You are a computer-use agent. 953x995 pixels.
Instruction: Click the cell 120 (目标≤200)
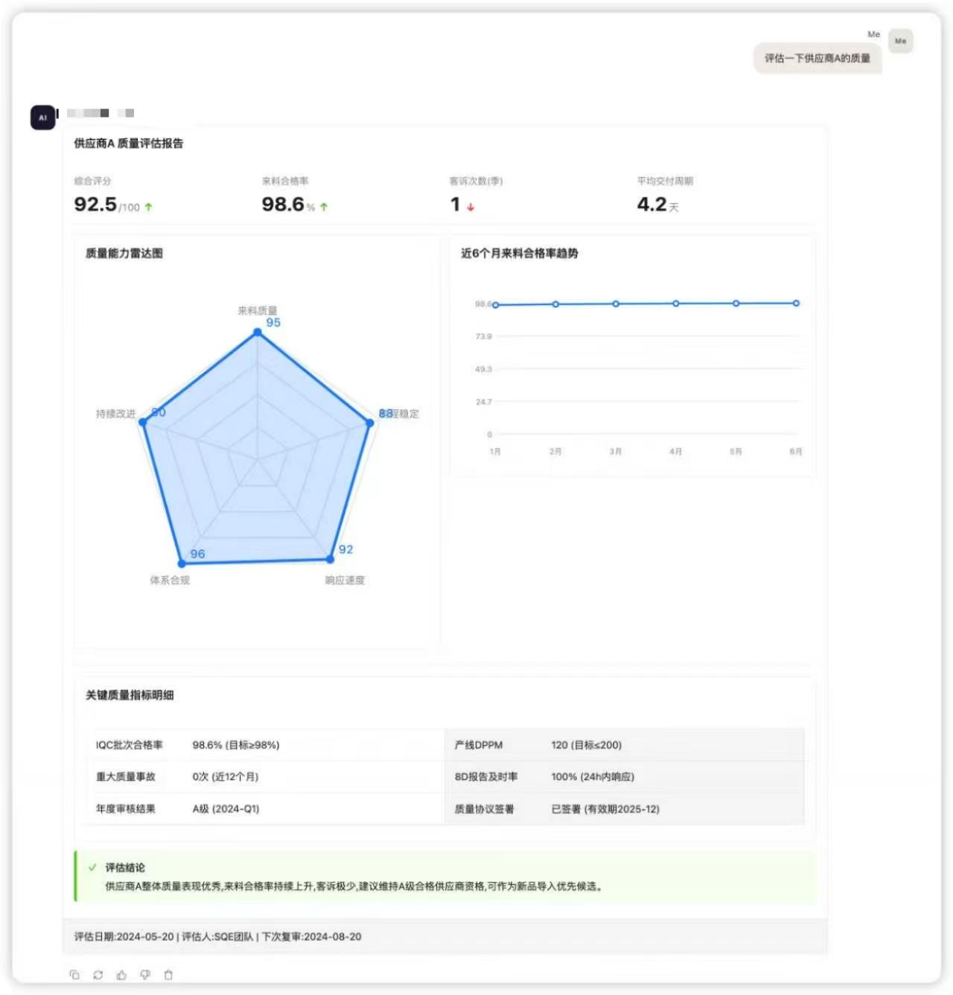tap(586, 745)
